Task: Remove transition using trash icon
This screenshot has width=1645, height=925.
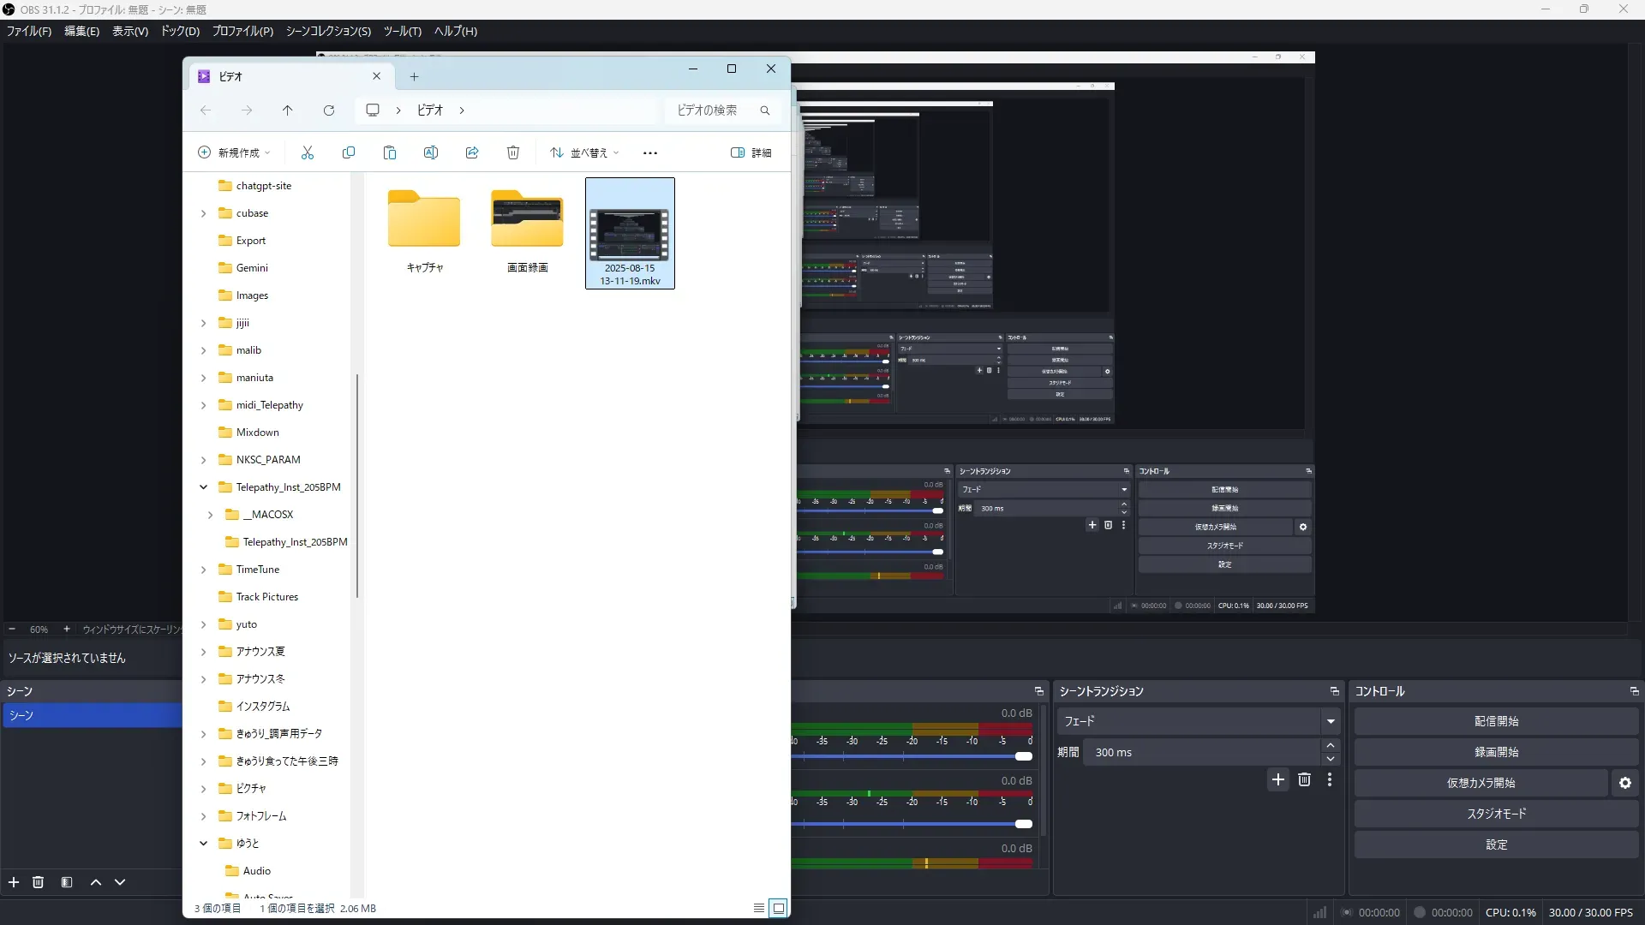Action: click(x=1304, y=779)
